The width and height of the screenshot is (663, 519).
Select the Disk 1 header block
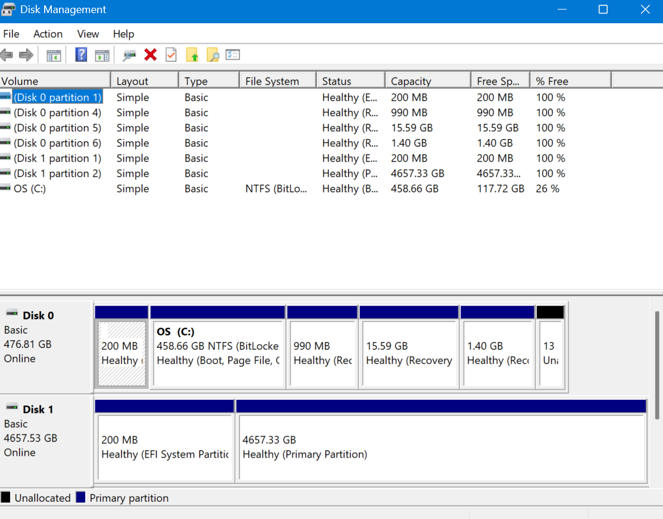pyautogui.click(x=46, y=441)
